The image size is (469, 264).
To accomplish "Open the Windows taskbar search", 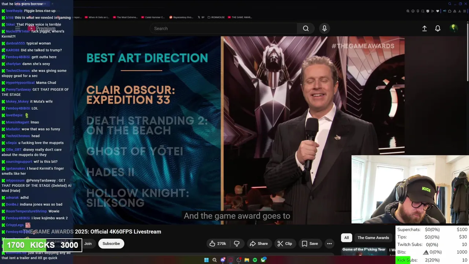I will [x=215, y=260].
